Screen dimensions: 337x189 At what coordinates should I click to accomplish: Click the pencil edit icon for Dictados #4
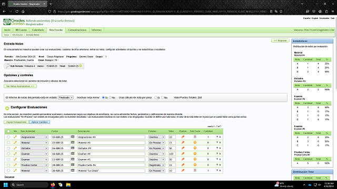pyautogui.click(x=15, y=148)
